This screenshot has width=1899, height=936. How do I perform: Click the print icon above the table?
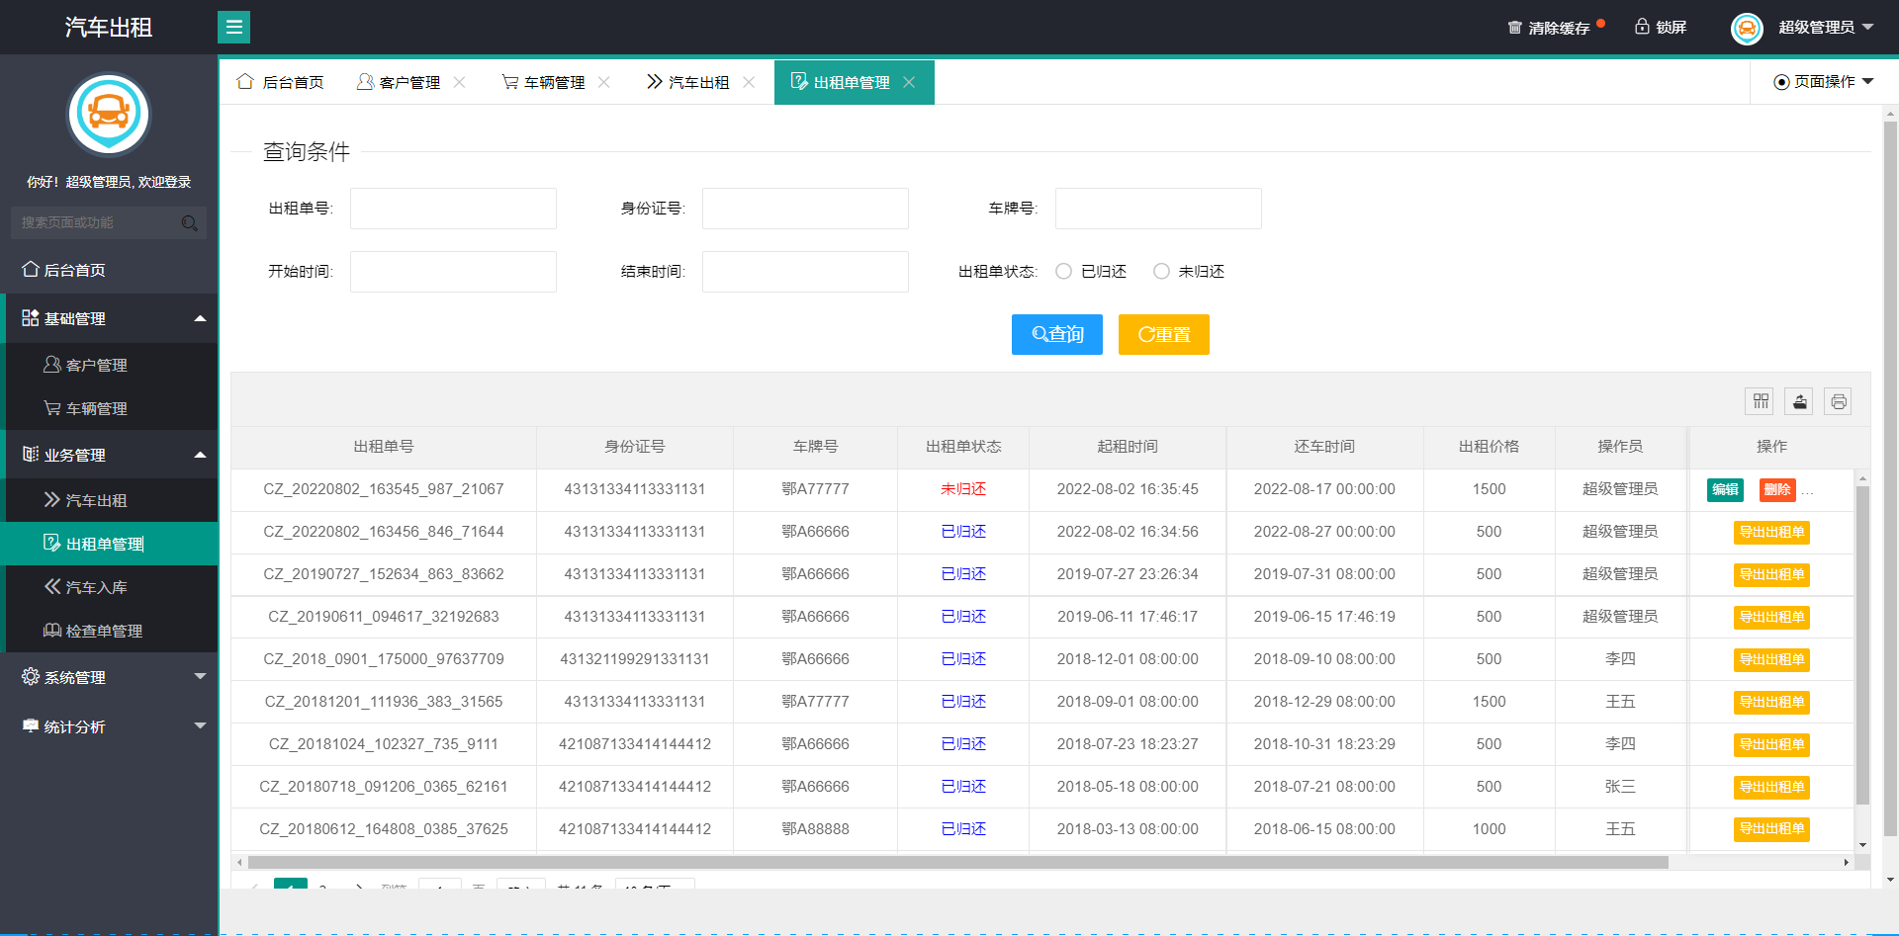pos(1838,401)
